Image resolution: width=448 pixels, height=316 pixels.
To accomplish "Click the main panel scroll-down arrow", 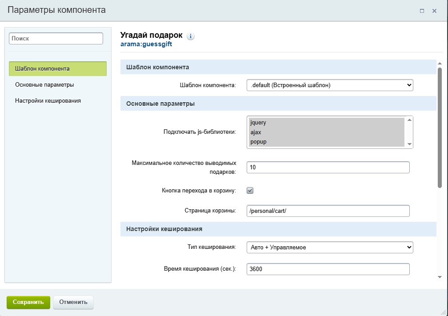I will coord(440,277).
